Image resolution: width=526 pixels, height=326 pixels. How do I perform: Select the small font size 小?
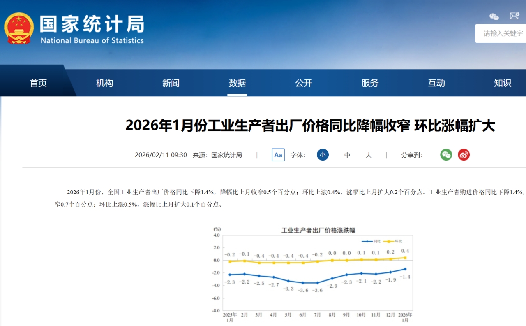(x=323, y=155)
